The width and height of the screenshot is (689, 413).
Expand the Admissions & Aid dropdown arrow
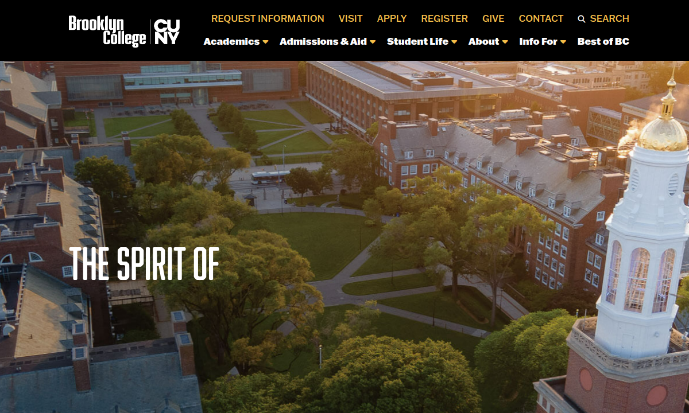coord(373,42)
